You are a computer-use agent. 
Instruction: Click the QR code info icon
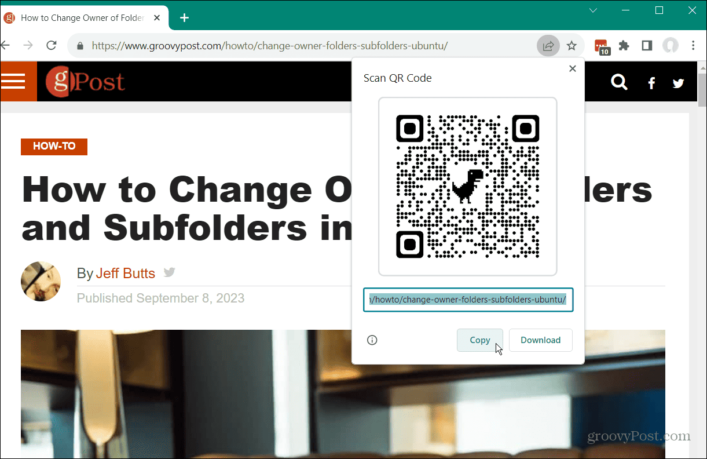372,340
